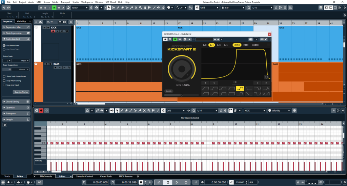
Task: Open the Velocity event color dropdown
Action: pos(279,111)
